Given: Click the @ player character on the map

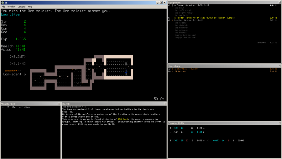Looking at the screenshot, I should pyautogui.click(x=126, y=74).
